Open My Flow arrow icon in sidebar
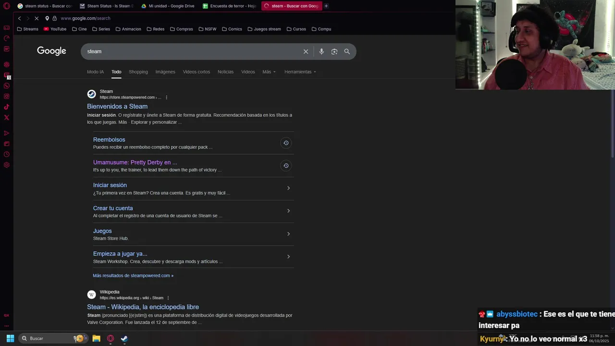Image resolution: width=615 pixels, height=346 pixels. pyautogui.click(x=7, y=133)
